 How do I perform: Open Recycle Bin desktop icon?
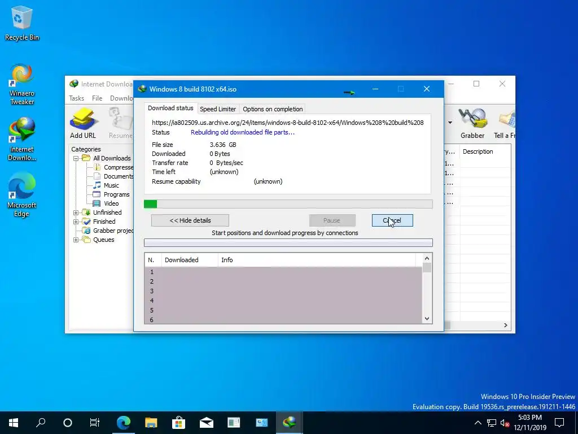[x=22, y=23]
